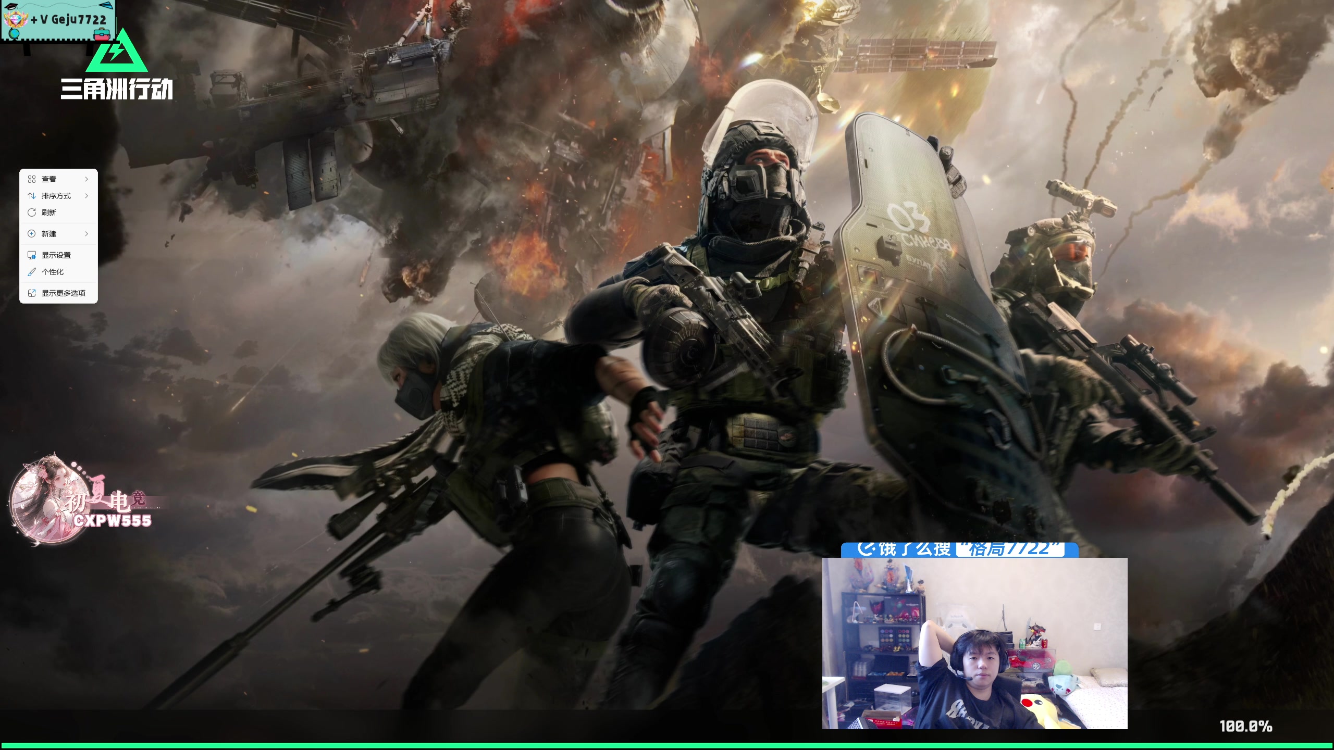This screenshot has height=750, width=1334.
Task: Open 显示设置 text label
Action: pos(56,255)
